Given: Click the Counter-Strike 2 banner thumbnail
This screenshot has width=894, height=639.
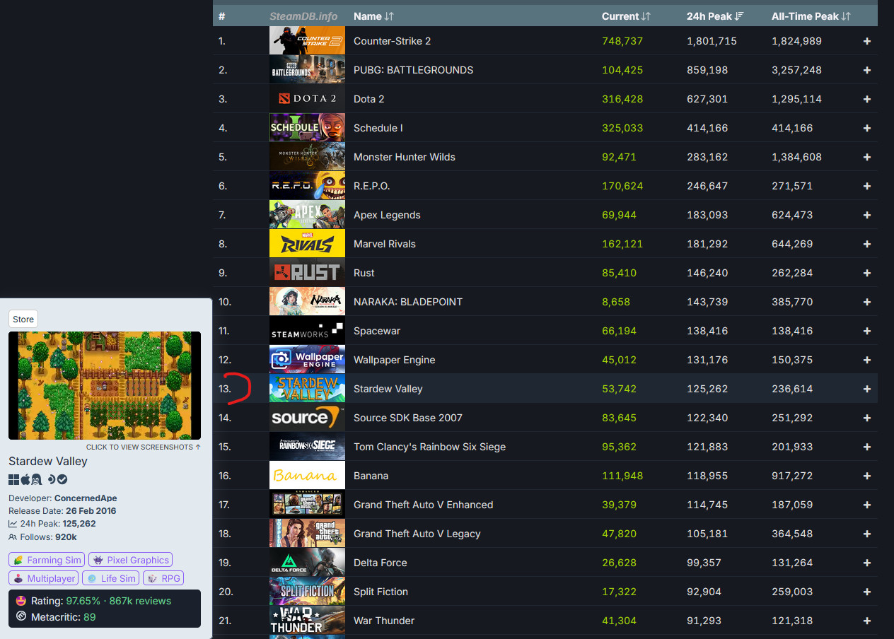Looking at the screenshot, I should [x=307, y=41].
